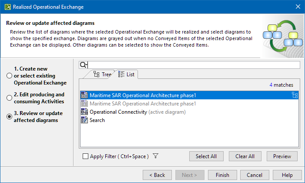Click the filter funnel icon

pyautogui.click(x=156, y=156)
